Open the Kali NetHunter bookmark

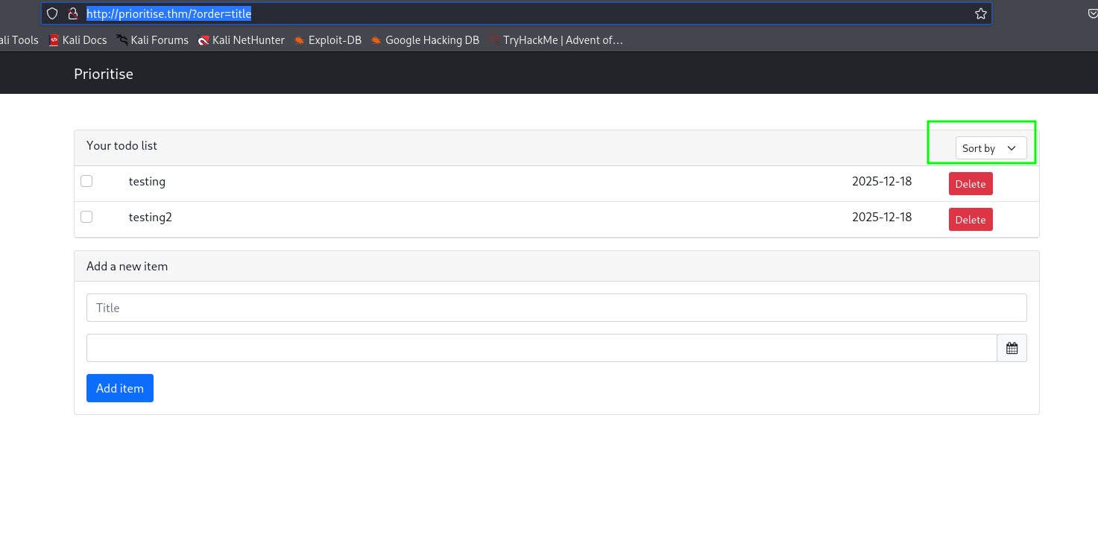point(242,40)
